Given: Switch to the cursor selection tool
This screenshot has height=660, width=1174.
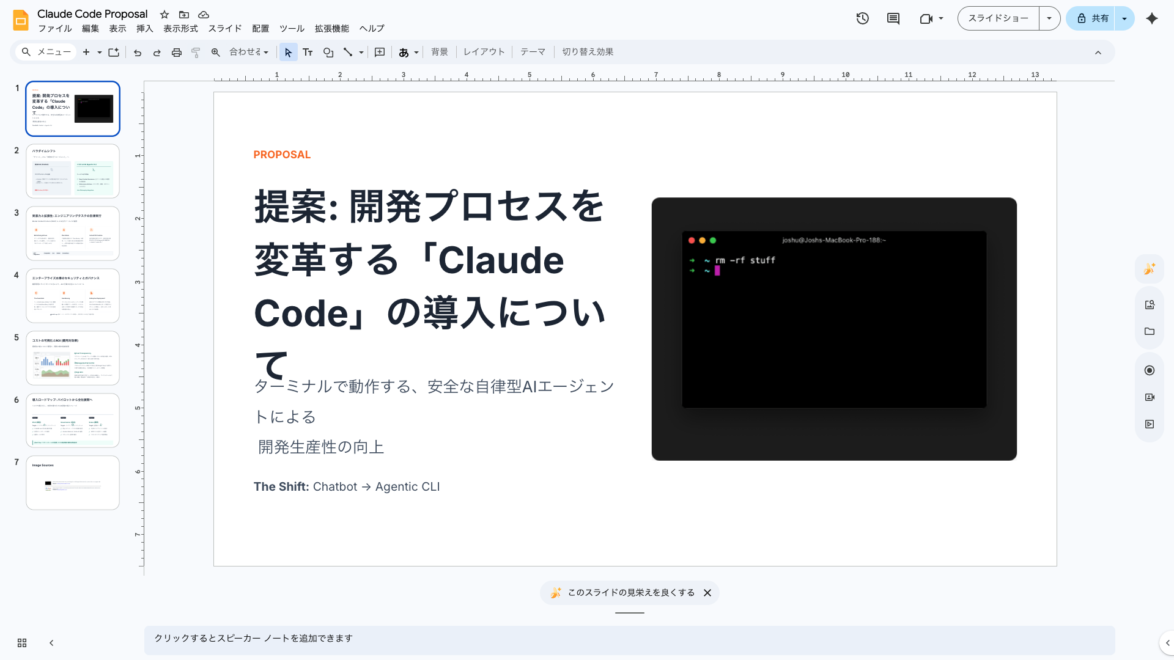Looking at the screenshot, I should click(288, 52).
